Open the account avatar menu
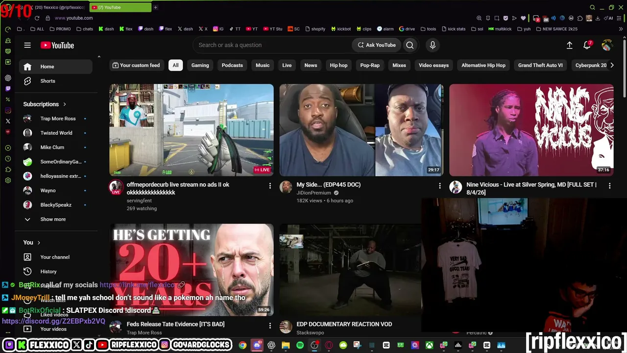Image resolution: width=627 pixels, height=353 pixels. tap(606, 45)
